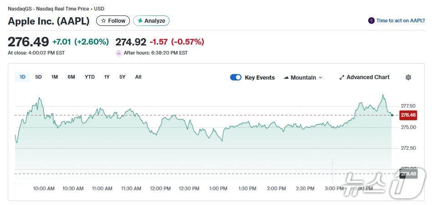The height and width of the screenshot is (205, 432).
Task: Toggle the Key Events switch
Action: click(236, 77)
